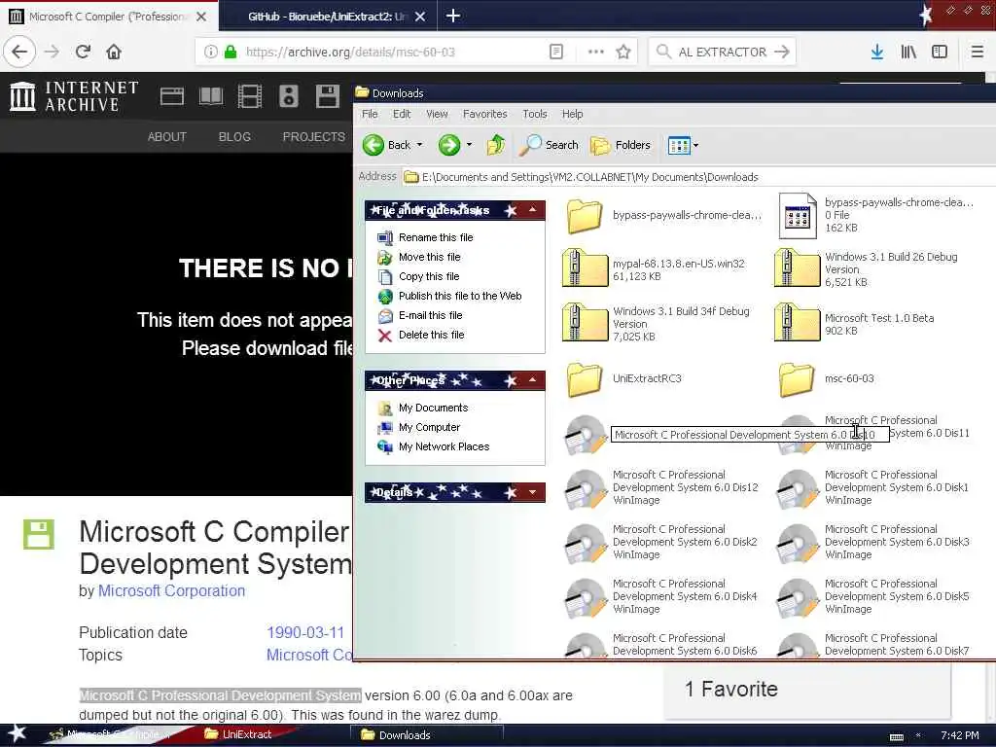Reload the archive.org page
This screenshot has height=747, width=996.
pyautogui.click(x=83, y=52)
